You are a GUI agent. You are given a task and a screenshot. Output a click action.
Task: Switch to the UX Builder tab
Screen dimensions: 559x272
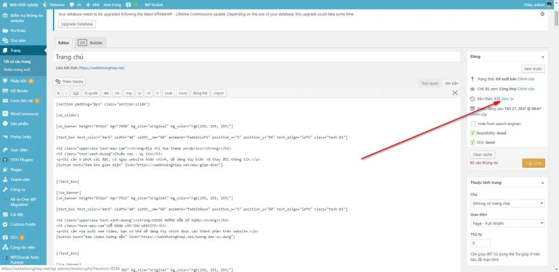point(91,42)
